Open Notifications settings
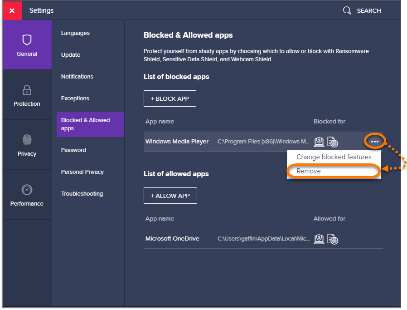Image resolution: width=407 pixels, height=310 pixels. [77, 77]
